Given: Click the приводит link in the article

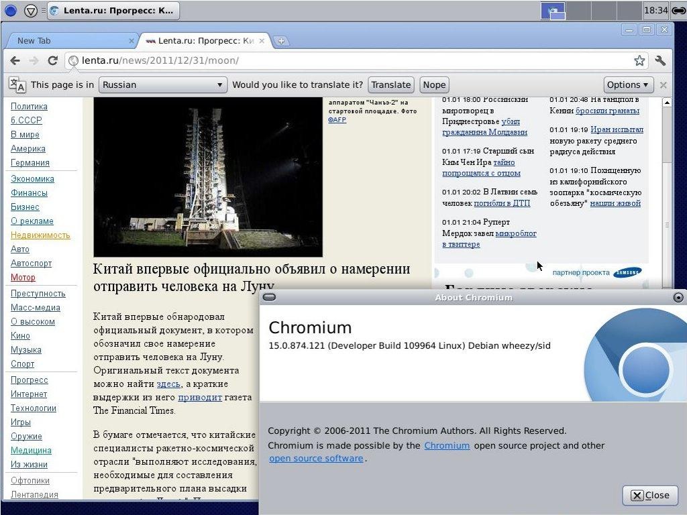Looking at the screenshot, I should [x=200, y=397].
